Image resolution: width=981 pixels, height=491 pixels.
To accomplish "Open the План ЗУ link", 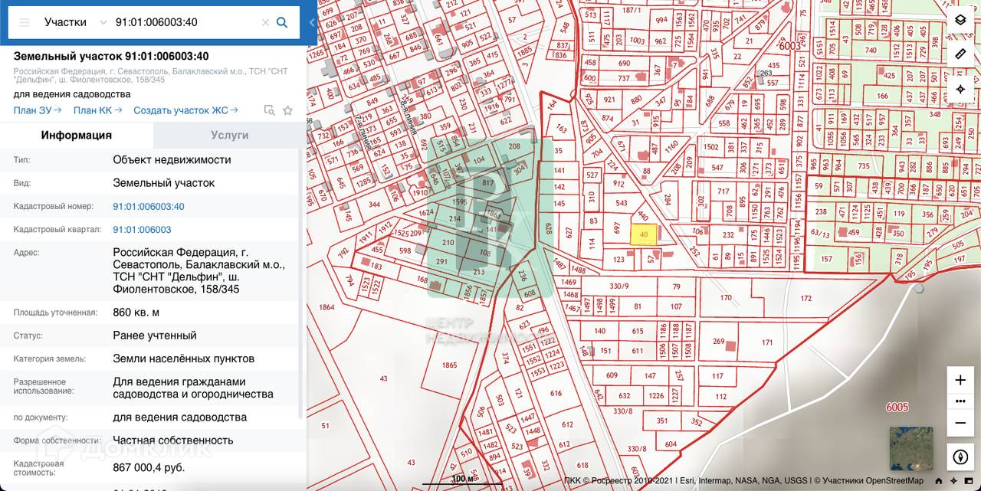I will [x=37, y=110].
